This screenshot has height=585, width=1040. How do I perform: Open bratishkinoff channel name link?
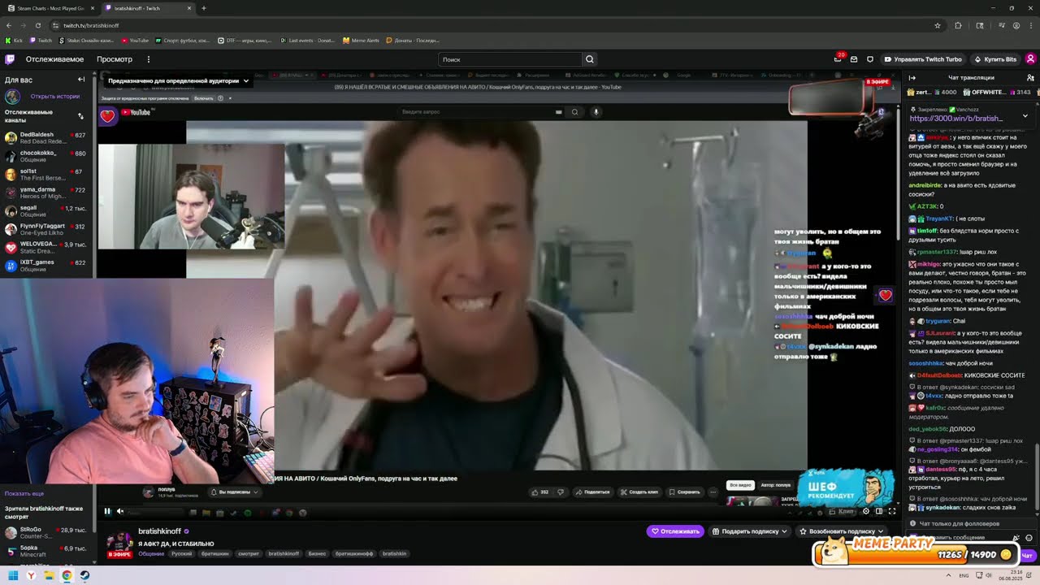tap(159, 531)
